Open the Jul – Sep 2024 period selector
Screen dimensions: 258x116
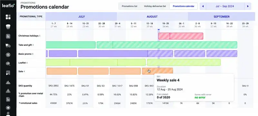point(225,6)
